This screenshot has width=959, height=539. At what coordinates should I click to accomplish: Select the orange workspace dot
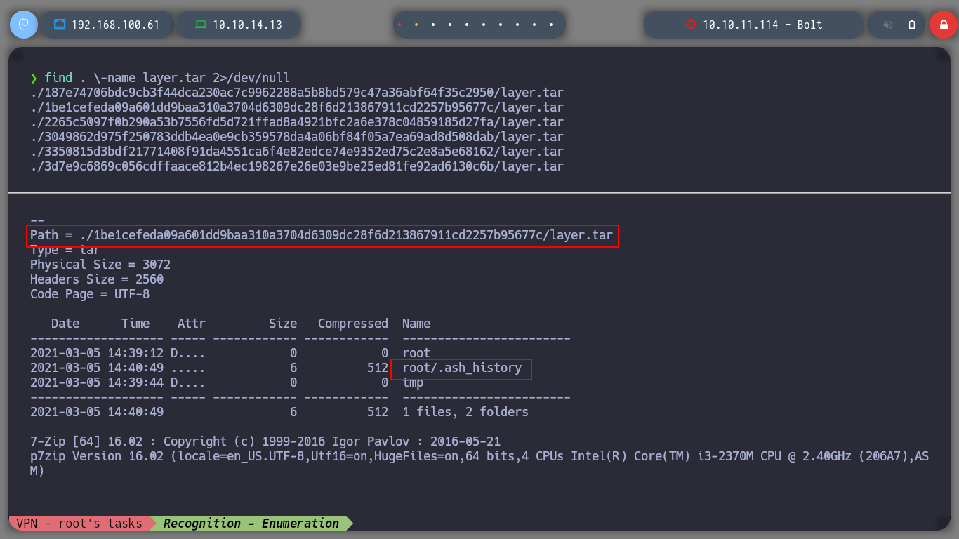[416, 25]
